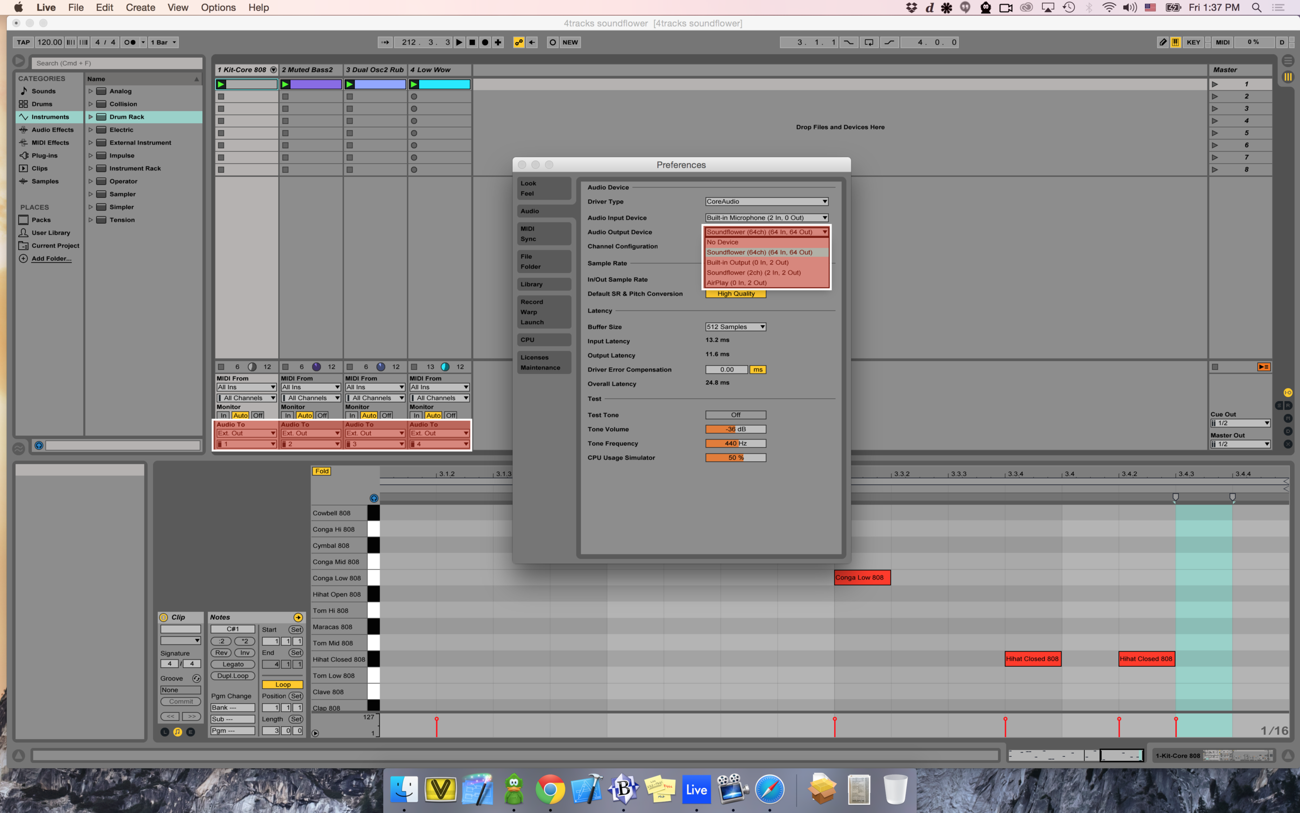Viewport: 1300px width, 813px height.
Task: Click the NEW button in transport
Action: [570, 42]
